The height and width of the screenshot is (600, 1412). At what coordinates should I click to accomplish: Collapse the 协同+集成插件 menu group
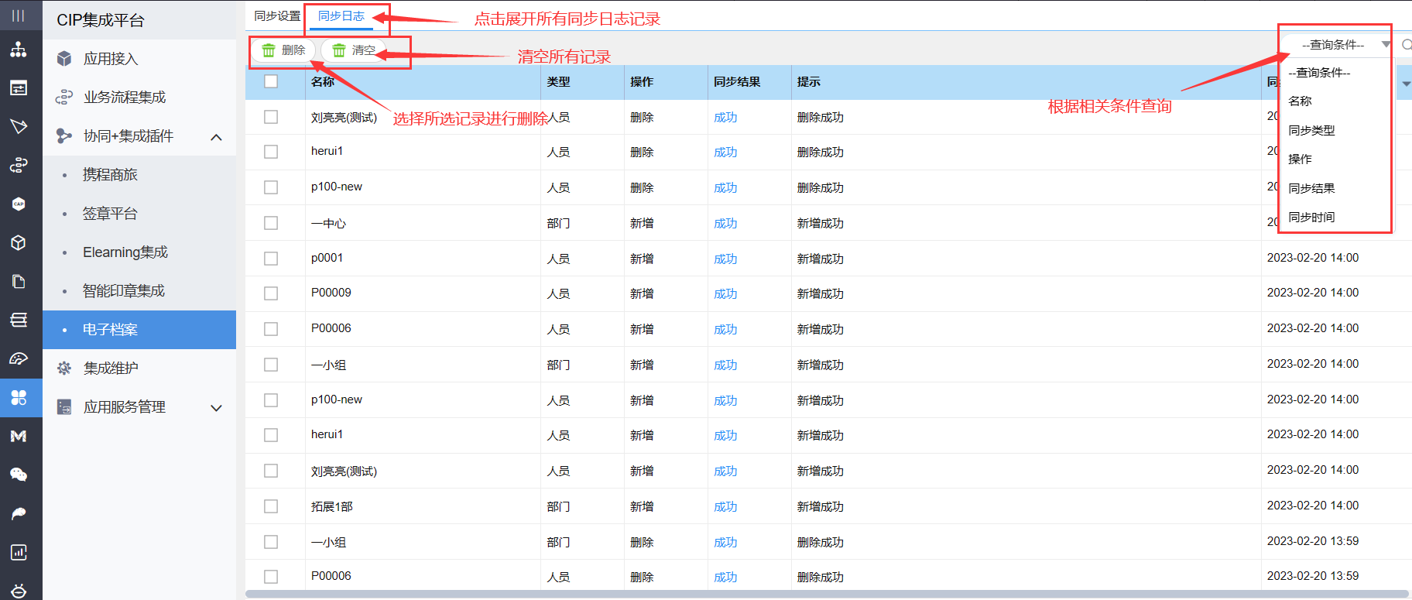217,137
